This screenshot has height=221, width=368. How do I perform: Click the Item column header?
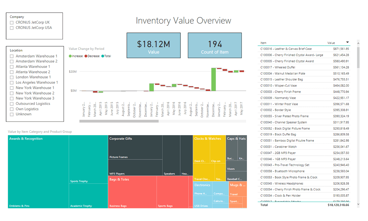[263, 43]
